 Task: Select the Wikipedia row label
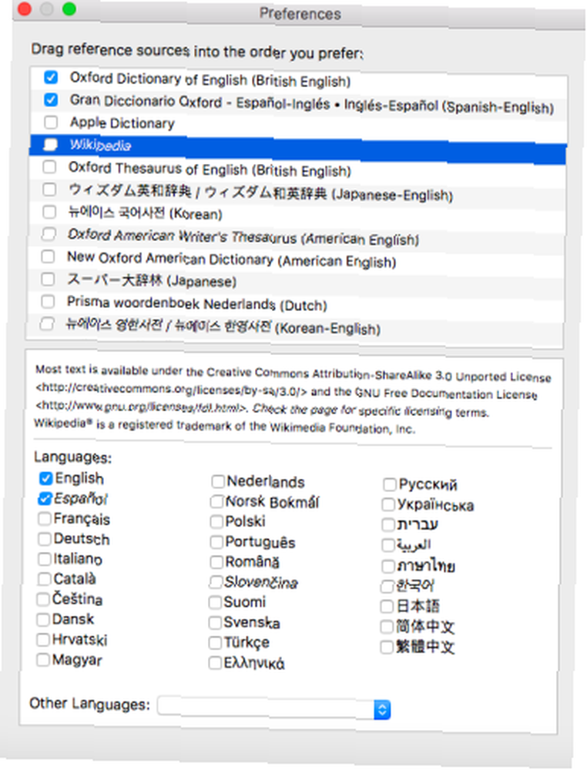coord(101,146)
